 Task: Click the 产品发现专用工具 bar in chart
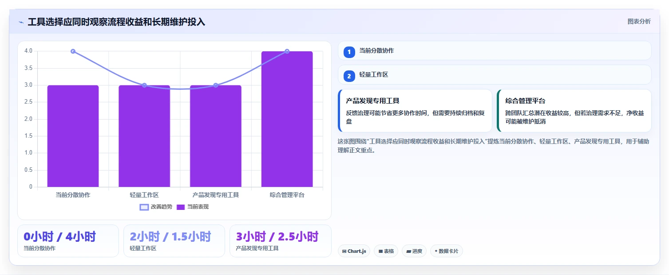216,136
